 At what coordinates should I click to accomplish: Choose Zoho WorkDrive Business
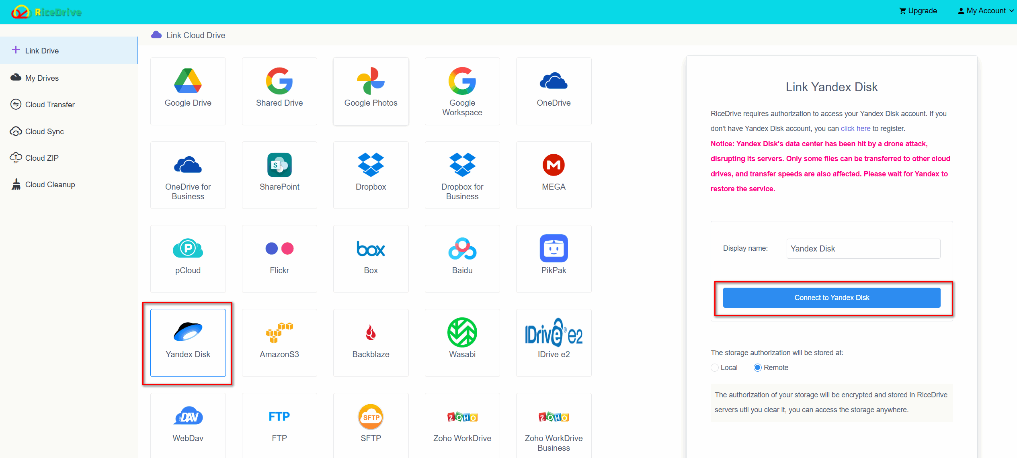[x=554, y=426]
